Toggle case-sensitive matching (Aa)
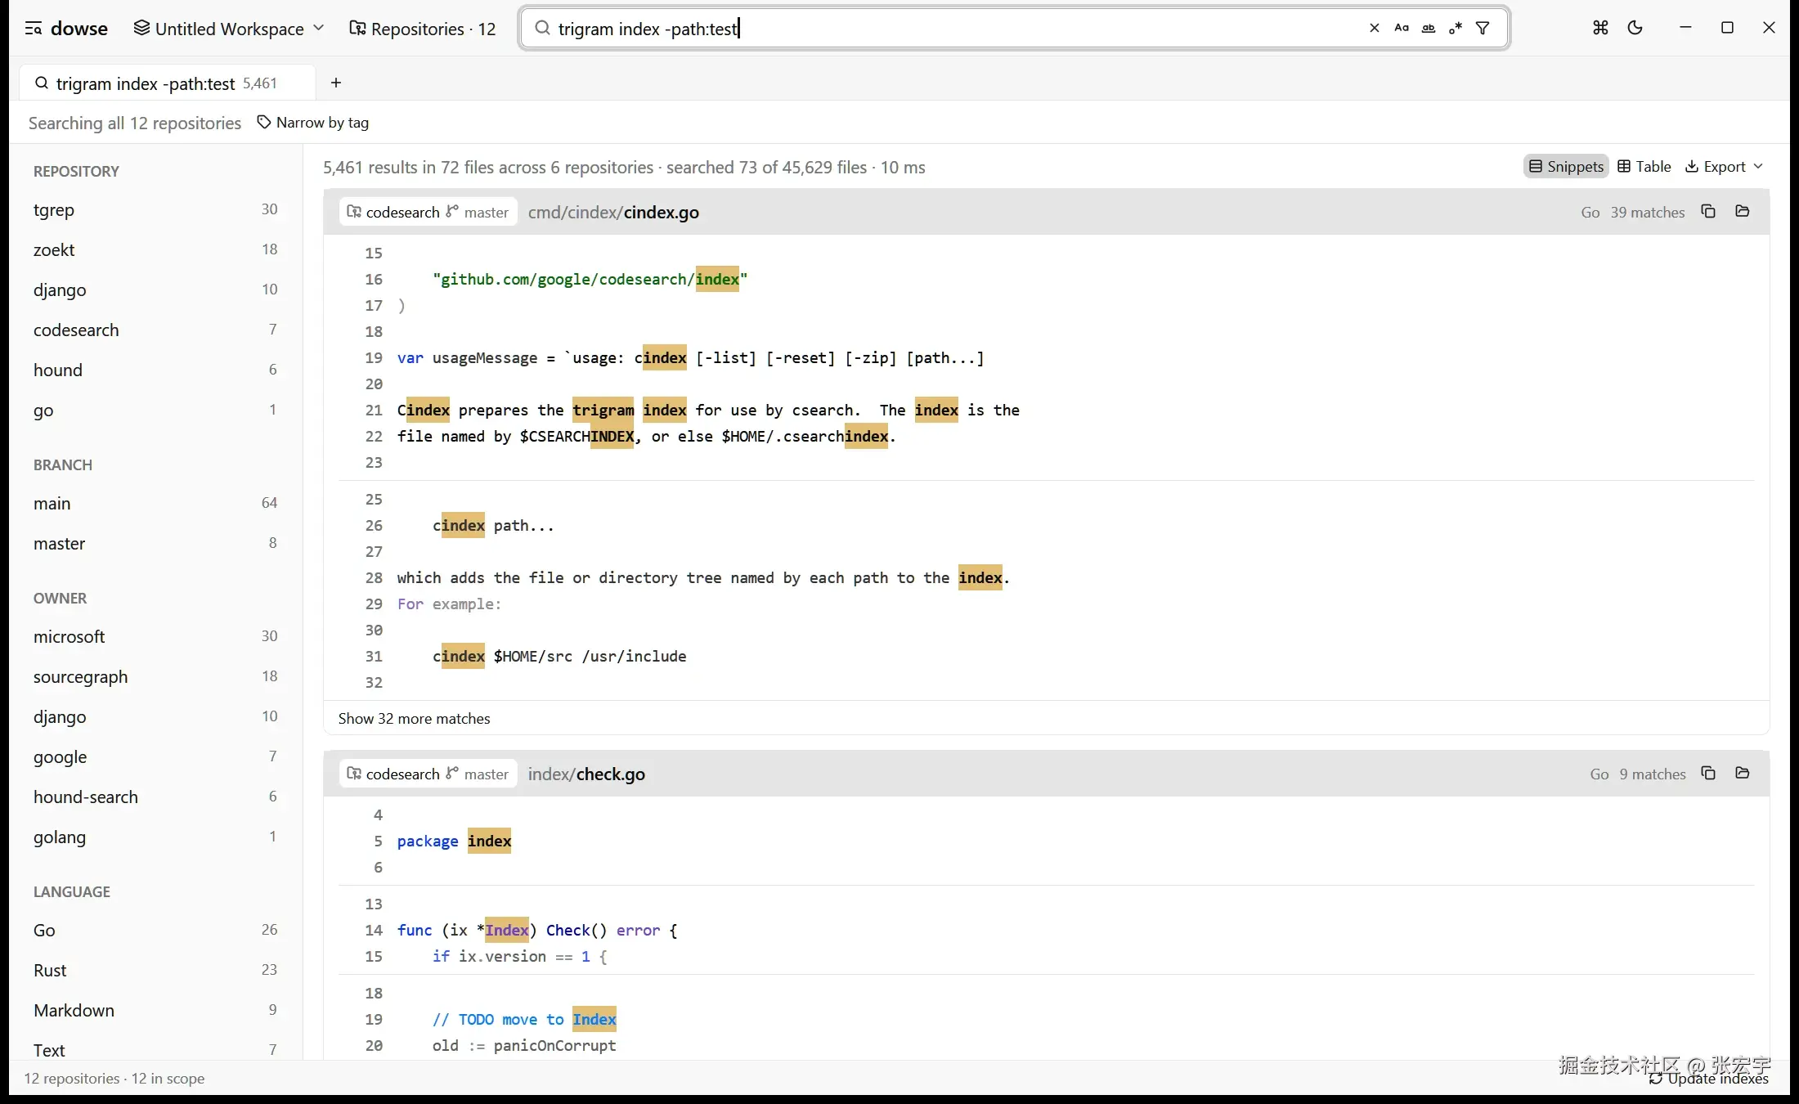Image resolution: width=1799 pixels, height=1104 pixels. coord(1402,28)
